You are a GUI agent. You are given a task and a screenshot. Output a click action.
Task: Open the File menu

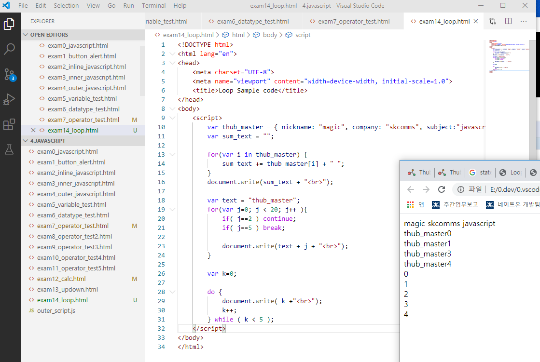pos(23,5)
